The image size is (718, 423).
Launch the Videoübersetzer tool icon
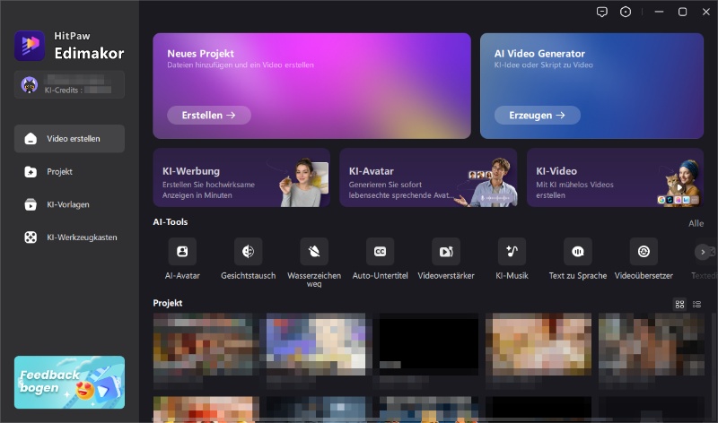click(644, 251)
